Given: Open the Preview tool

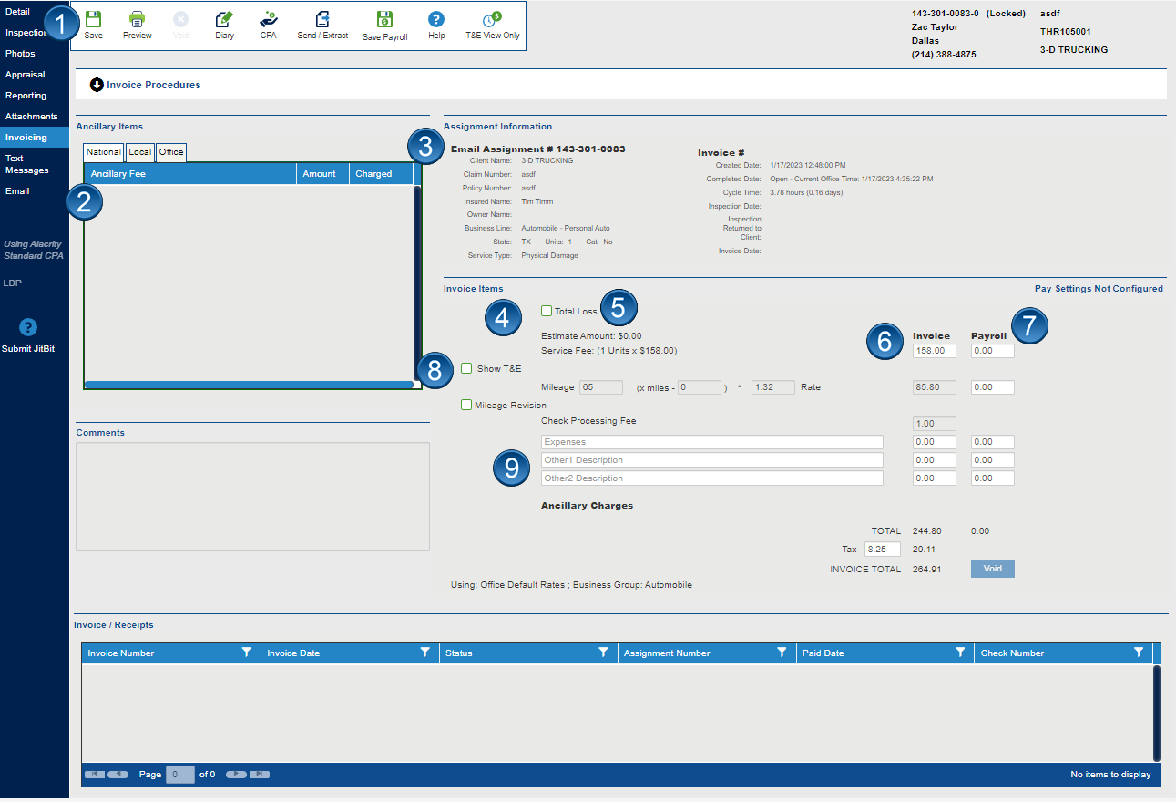Looking at the screenshot, I should 137,25.
